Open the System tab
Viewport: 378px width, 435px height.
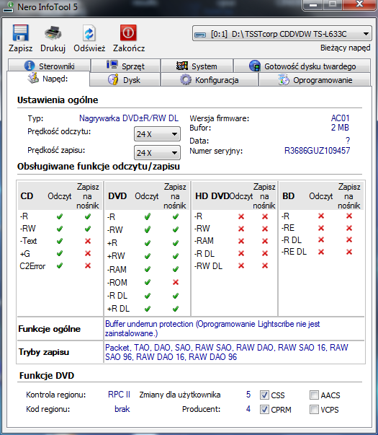pyautogui.click(x=197, y=66)
